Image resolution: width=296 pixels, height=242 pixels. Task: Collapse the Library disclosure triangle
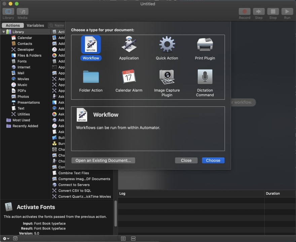coord(4,32)
